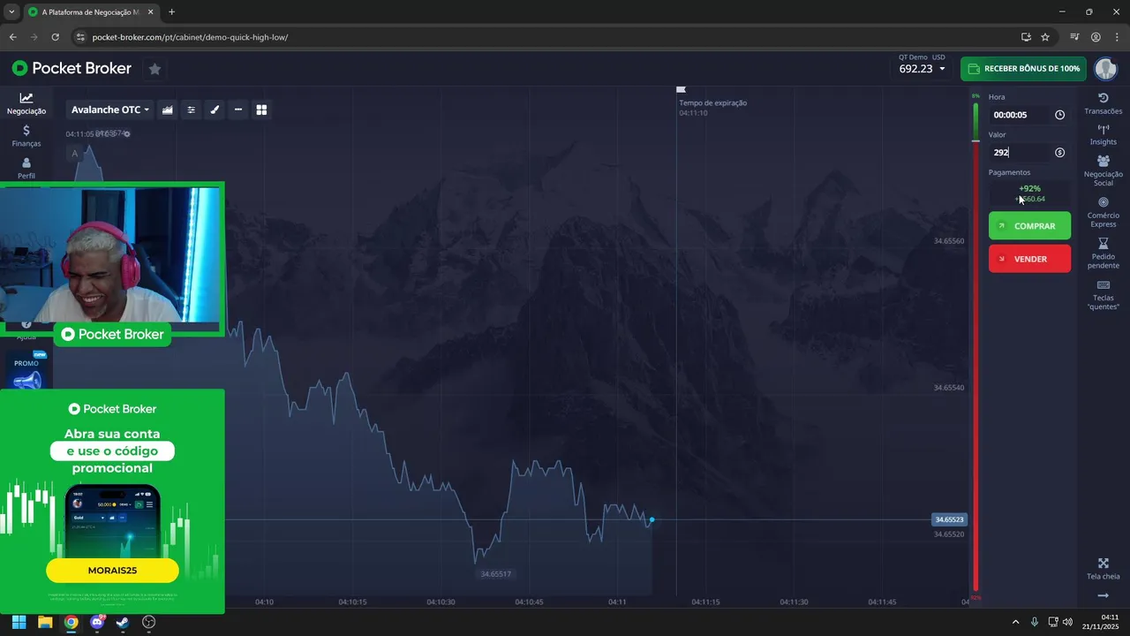Click VENDER sell button
This screenshot has height=636, width=1130.
tap(1029, 259)
